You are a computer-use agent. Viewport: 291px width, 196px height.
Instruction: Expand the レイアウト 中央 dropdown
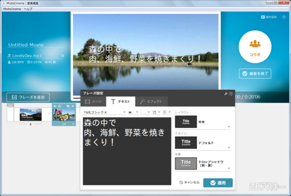click(x=229, y=127)
